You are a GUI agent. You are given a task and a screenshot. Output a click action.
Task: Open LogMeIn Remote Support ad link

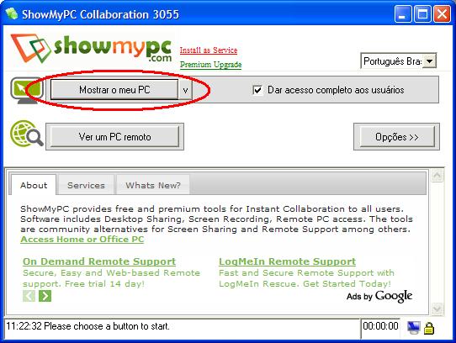(288, 261)
